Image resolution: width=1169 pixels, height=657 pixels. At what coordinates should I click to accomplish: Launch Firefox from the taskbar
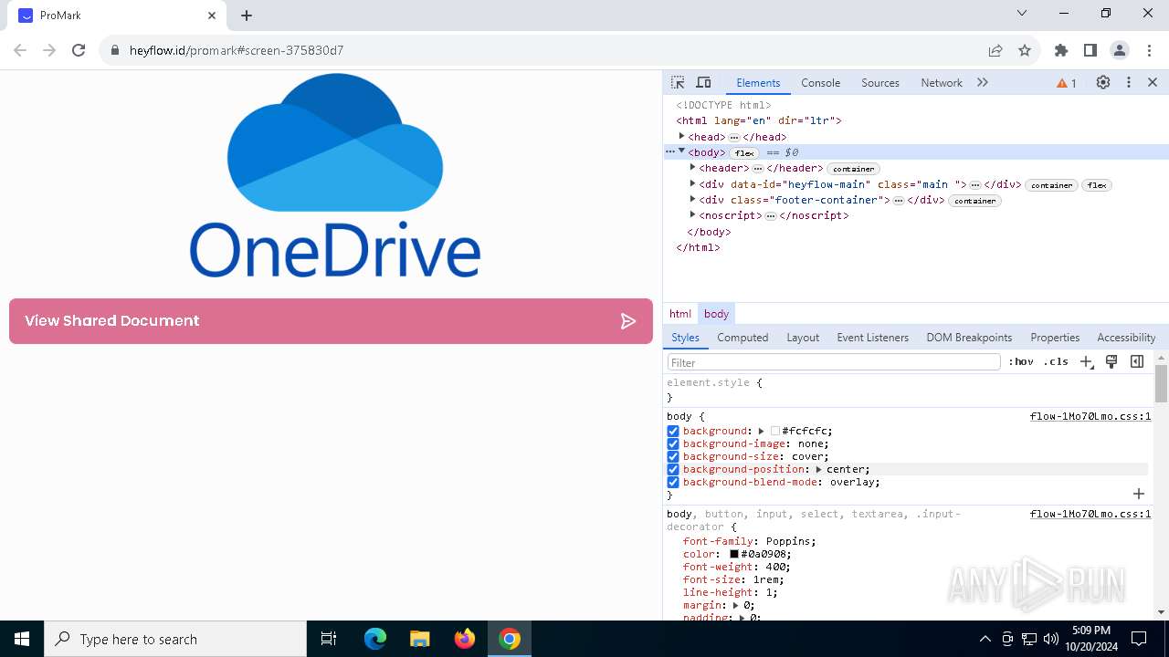pyautogui.click(x=465, y=639)
